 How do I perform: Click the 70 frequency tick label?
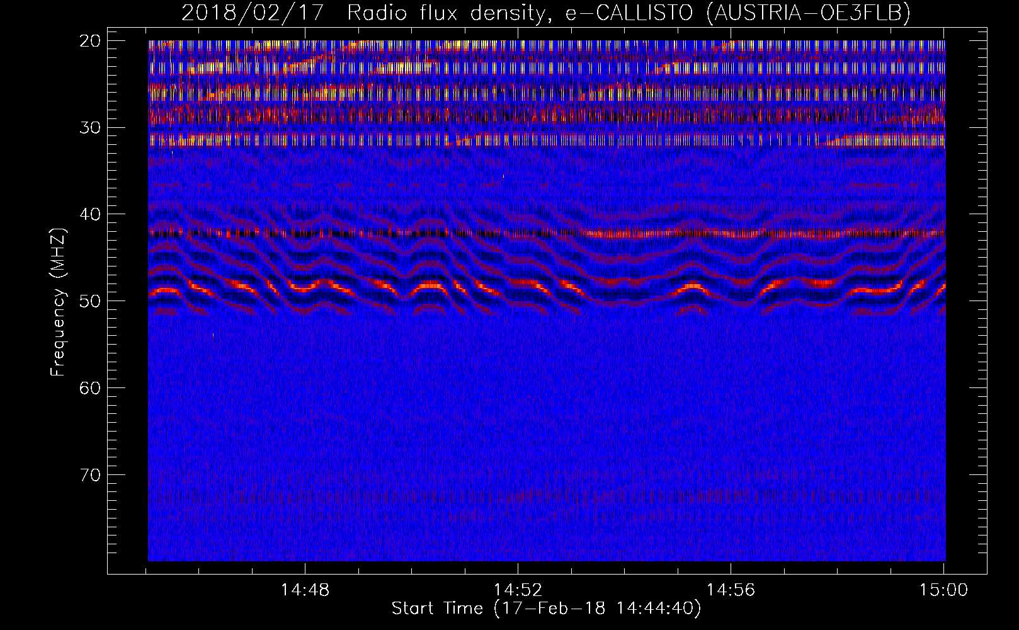click(91, 474)
